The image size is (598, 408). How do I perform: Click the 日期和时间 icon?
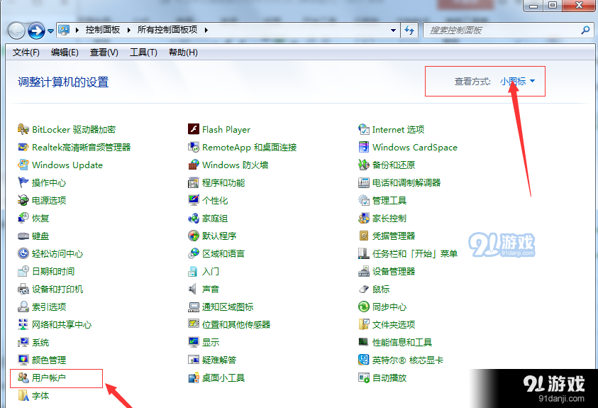[x=23, y=271]
